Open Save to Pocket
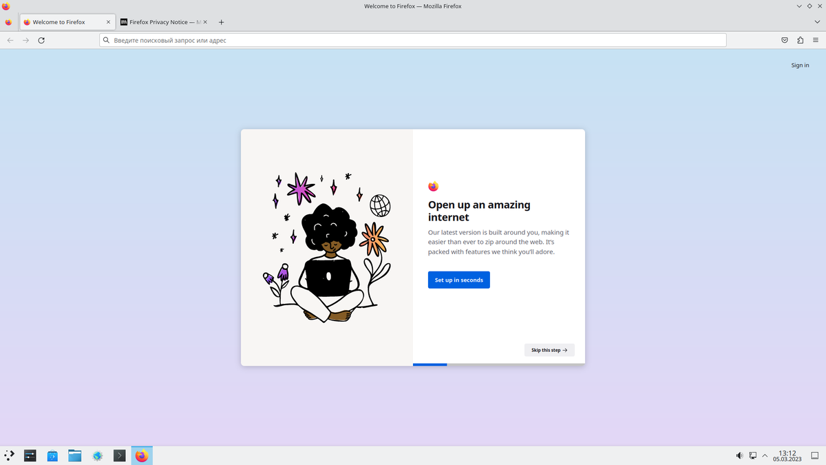This screenshot has width=826, height=465. click(784, 41)
